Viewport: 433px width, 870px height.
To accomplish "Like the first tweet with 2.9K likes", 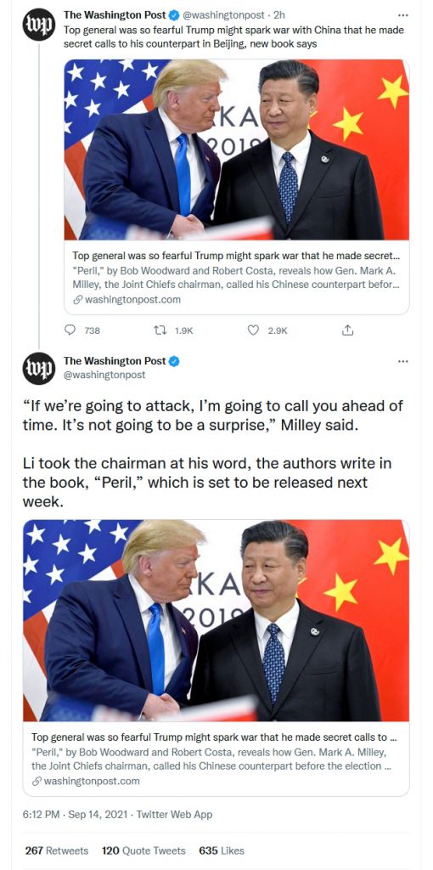I will click(x=253, y=330).
